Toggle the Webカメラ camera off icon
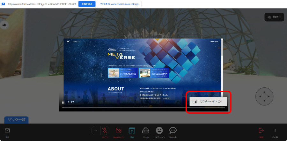 (x=118, y=131)
